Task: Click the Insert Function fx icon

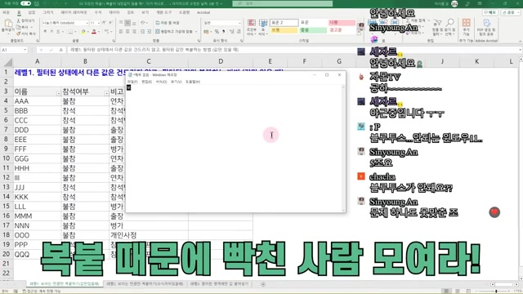Action: (60, 50)
